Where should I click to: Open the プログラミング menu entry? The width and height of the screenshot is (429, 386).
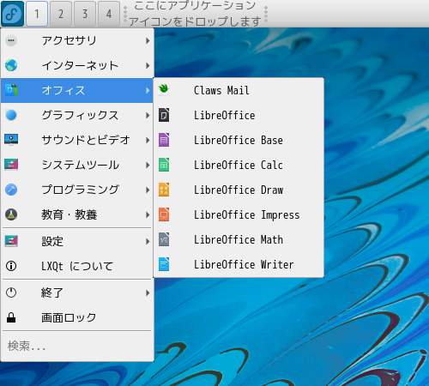[x=77, y=190]
